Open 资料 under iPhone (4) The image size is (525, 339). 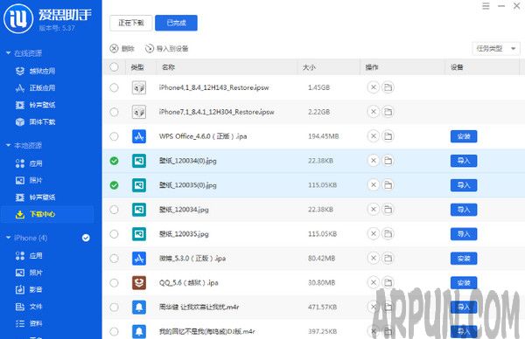pos(29,323)
